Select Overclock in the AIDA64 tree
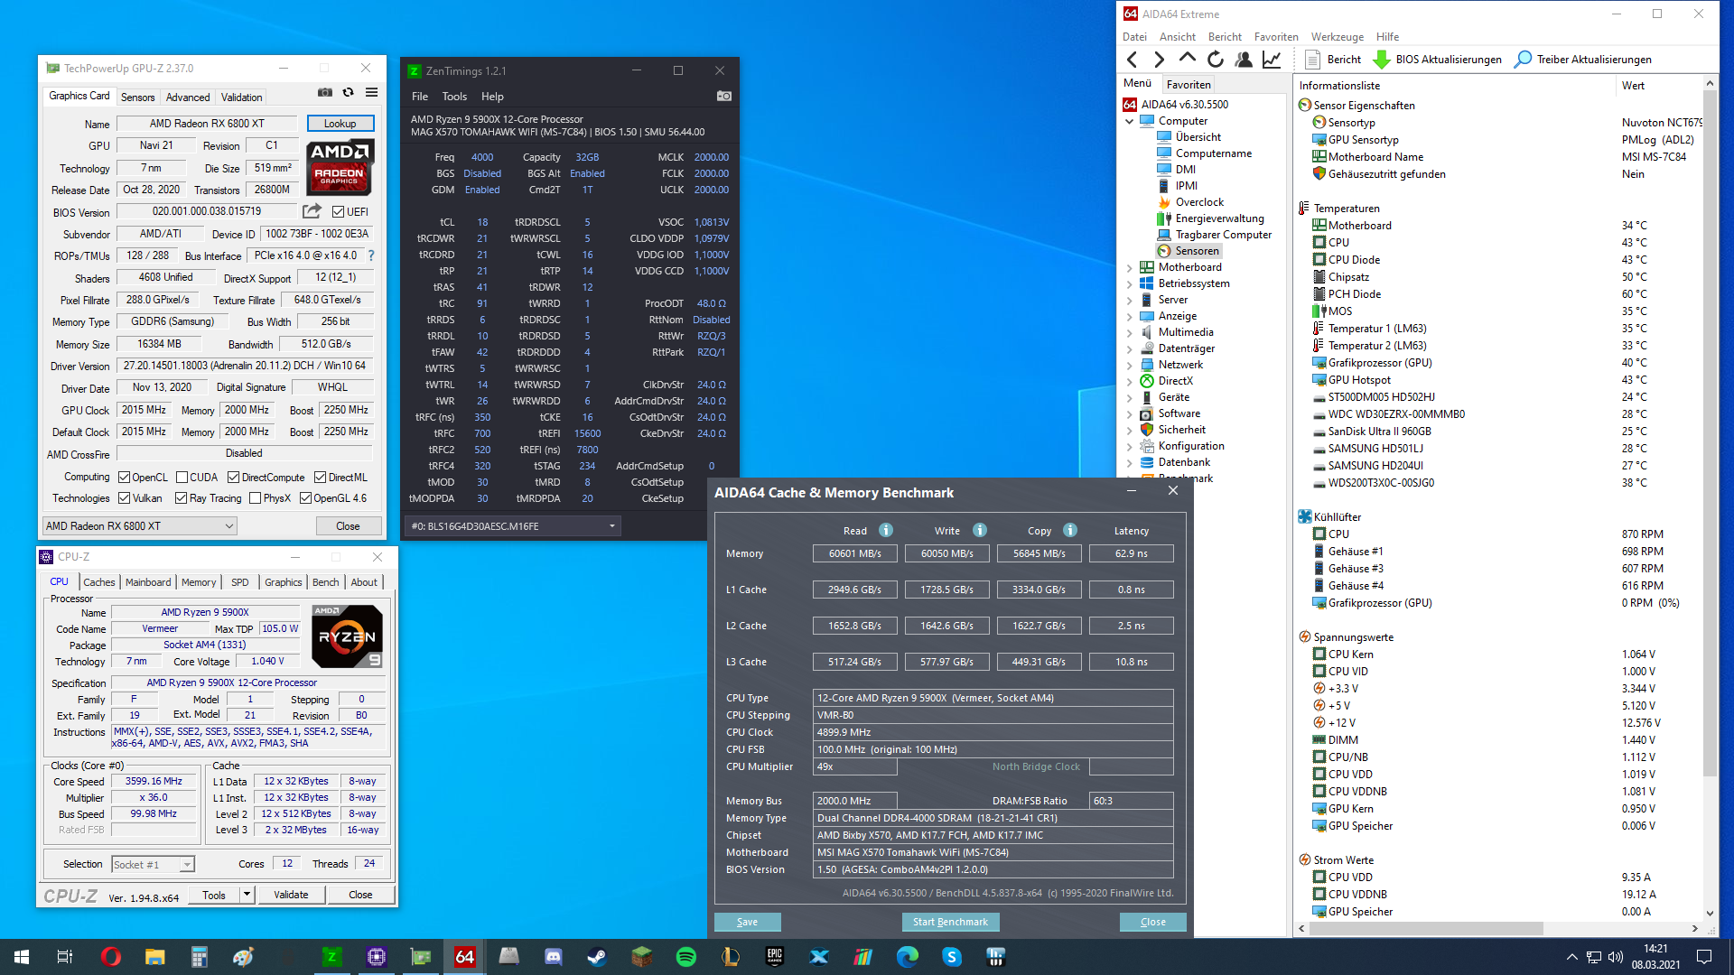The width and height of the screenshot is (1734, 975). pos(1199,202)
